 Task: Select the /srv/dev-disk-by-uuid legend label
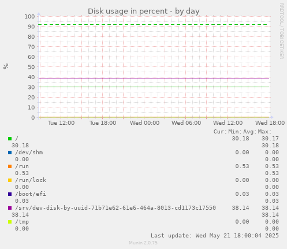click(115, 208)
